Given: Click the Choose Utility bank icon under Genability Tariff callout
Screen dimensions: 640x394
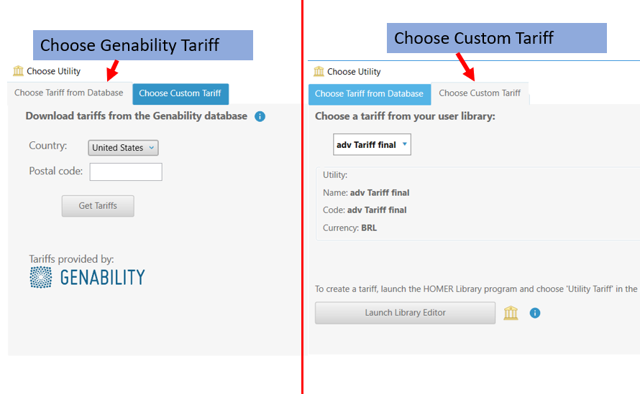Looking at the screenshot, I should point(19,71).
